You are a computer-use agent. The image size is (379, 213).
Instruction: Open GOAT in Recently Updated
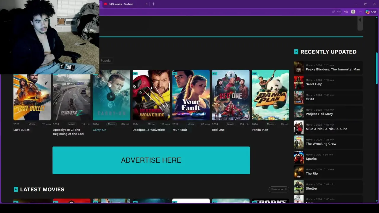click(328, 97)
